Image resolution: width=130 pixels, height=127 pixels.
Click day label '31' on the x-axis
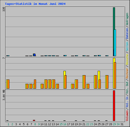(x=122, y=124)
